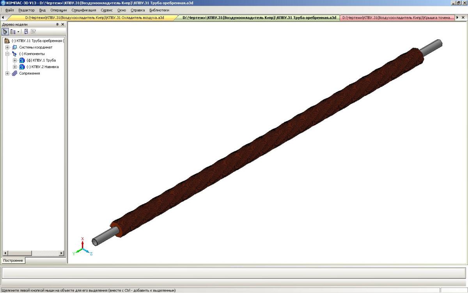Select the Построение tab at panel bottom
468x293 pixels.
pos(13,260)
